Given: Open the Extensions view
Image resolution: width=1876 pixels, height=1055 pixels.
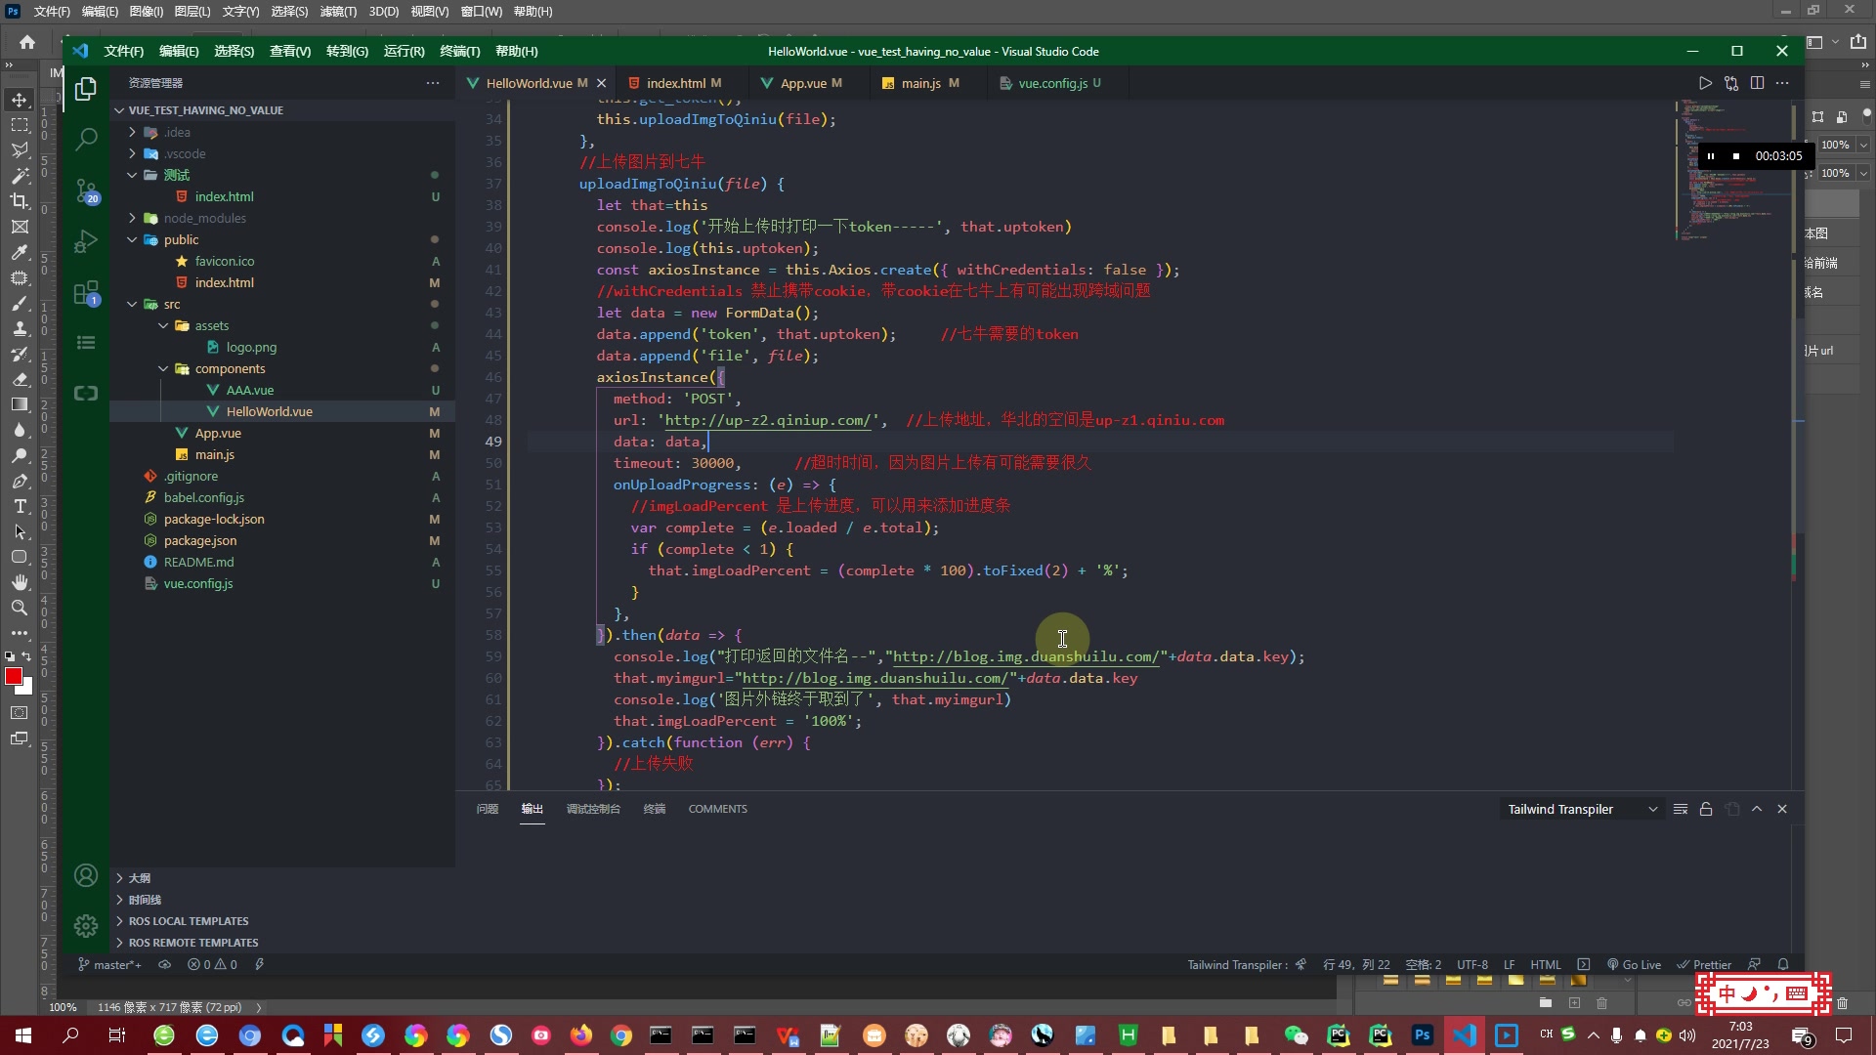Looking at the screenshot, I should coord(86,293).
